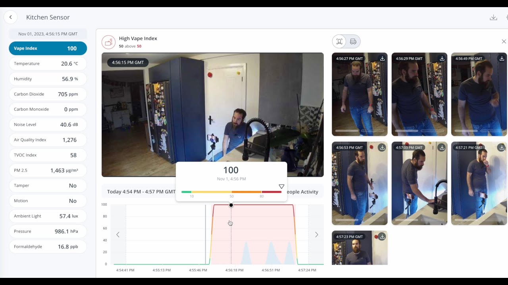Click the High Vape Index alert icon
The height and width of the screenshot is (285, 508).
tap(108, 42)
